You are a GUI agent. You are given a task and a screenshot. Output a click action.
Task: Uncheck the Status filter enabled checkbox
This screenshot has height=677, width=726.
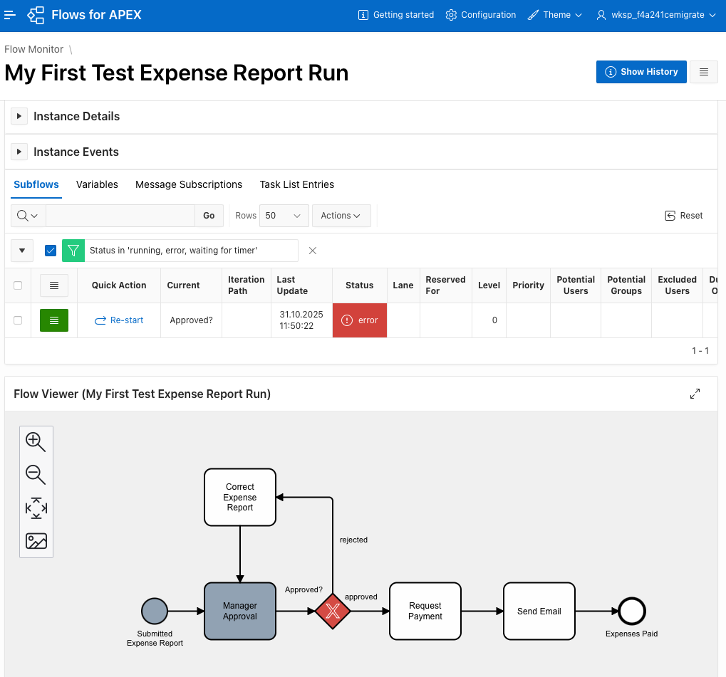(51, 251)
